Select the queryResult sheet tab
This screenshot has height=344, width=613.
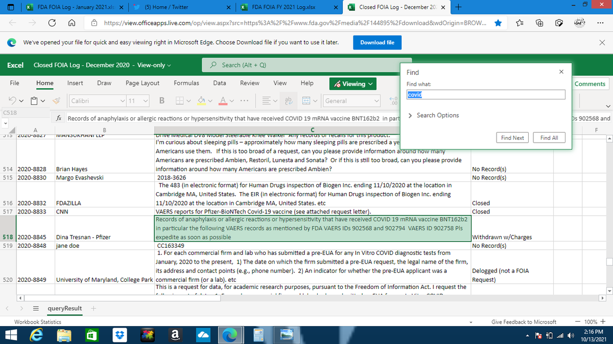tap(64, 308)
